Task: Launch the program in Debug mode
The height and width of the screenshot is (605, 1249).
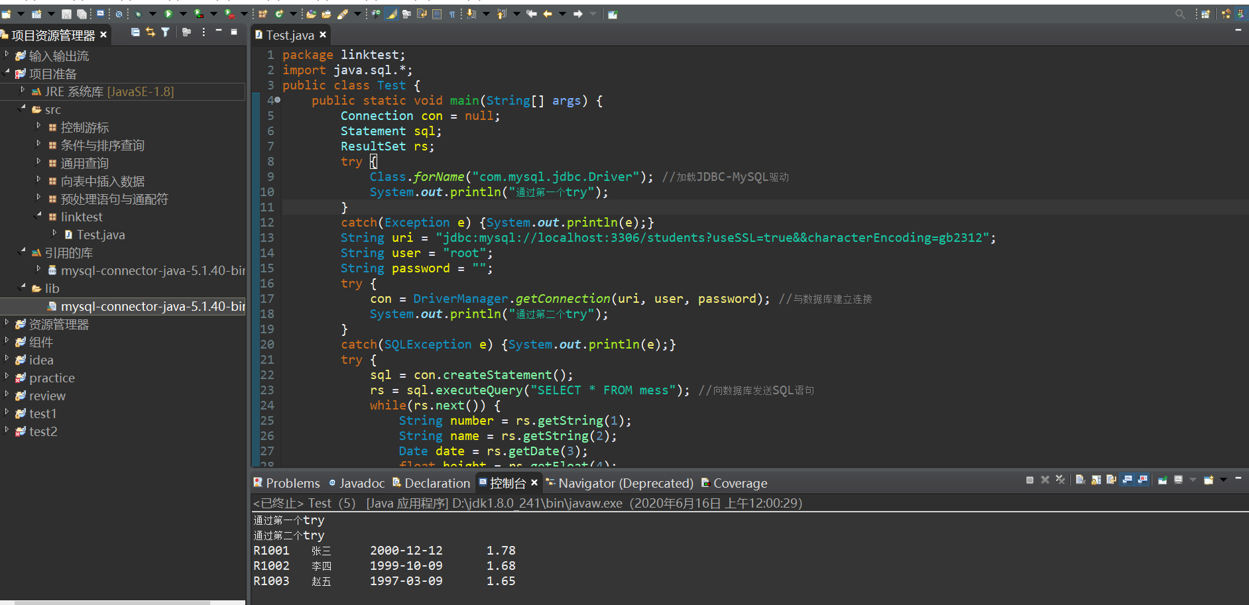Action: tap(138, 13)
